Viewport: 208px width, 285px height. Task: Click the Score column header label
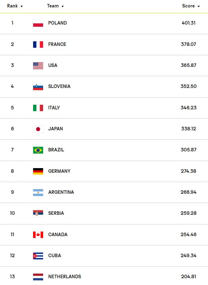[188, 6]
